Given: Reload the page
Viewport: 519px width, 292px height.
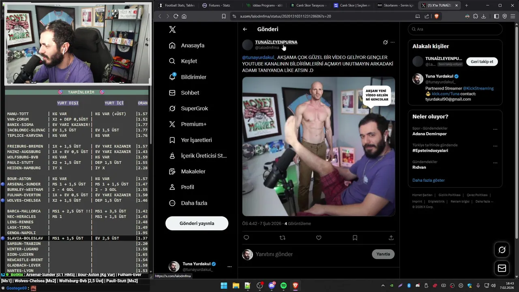Looking at the screenshot, I should click(176, 16).
